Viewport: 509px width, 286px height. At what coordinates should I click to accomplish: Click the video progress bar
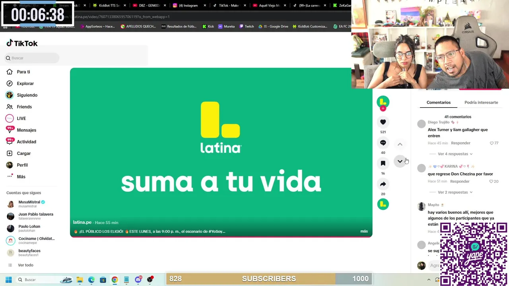pos(221,237)
